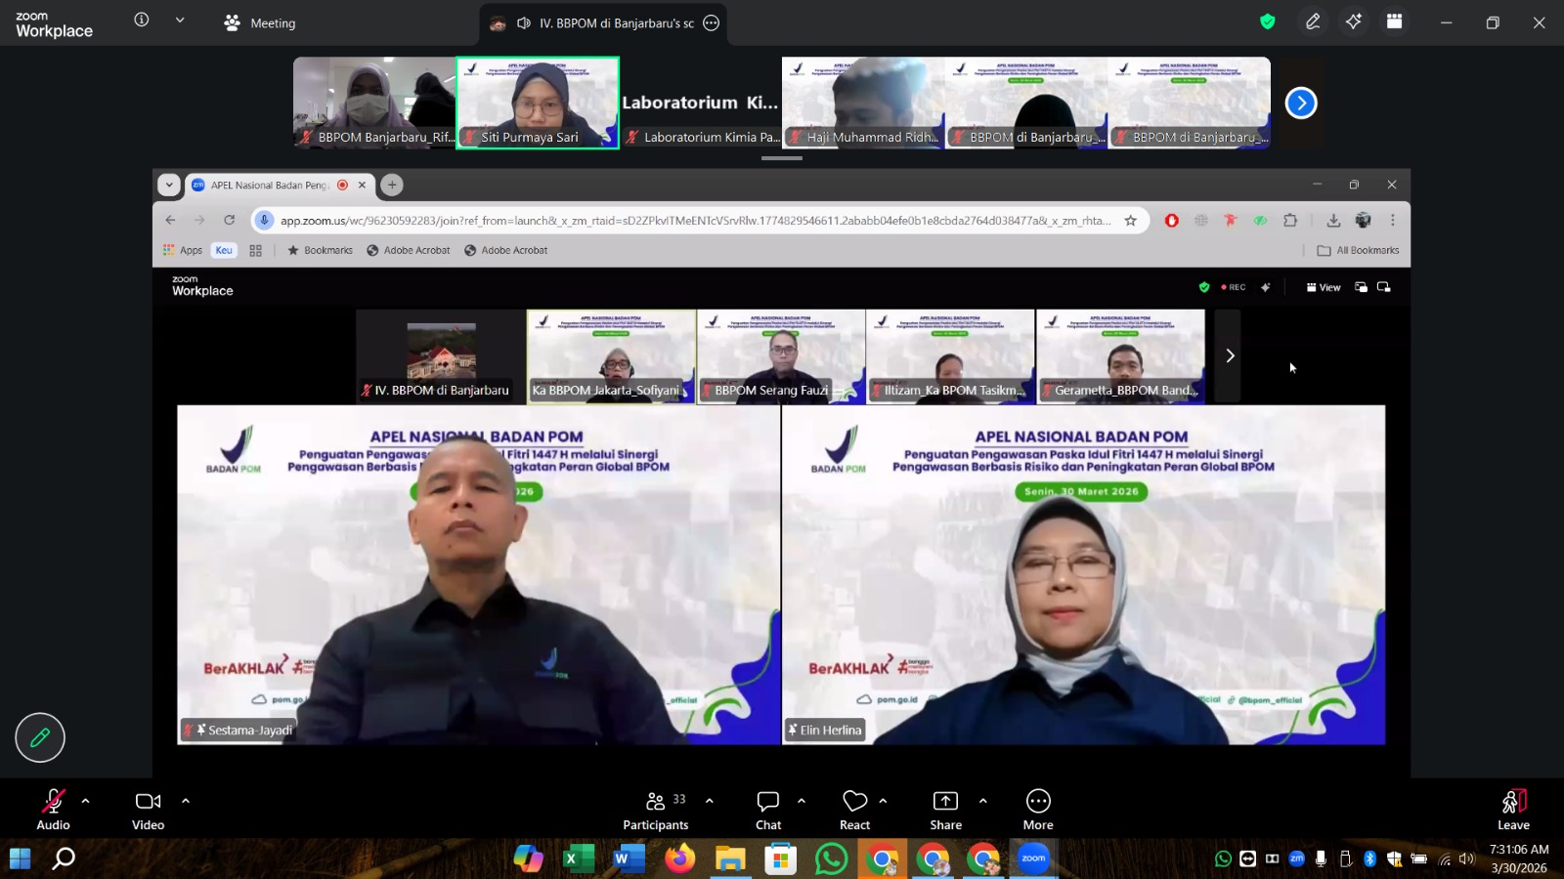Open the Participants list
This screenshot has height=879, width=1564.
(x=655, y=810)
